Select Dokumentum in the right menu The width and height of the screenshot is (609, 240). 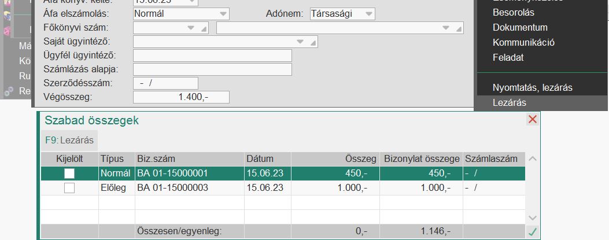pyautogui.click(x=520, y=28)
